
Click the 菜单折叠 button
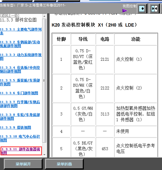tap(64, 164)
